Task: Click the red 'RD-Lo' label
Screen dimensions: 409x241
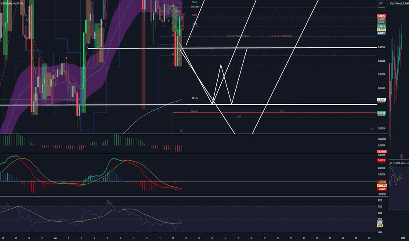Action: [282, 111]
